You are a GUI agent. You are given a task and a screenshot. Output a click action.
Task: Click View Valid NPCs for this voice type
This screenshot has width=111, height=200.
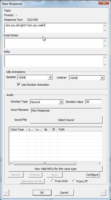(x=55, y=169)
